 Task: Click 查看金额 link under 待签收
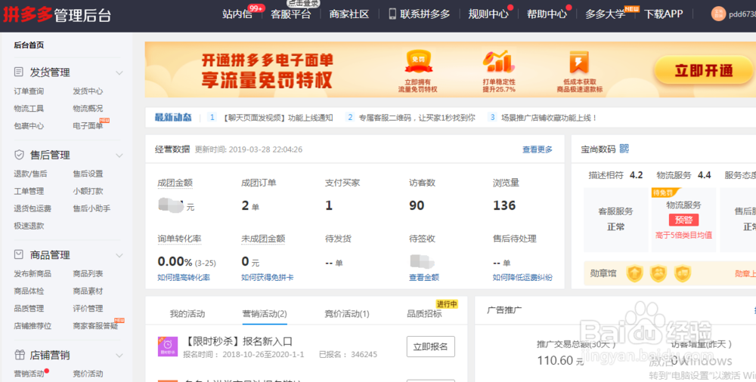(424, 278)
